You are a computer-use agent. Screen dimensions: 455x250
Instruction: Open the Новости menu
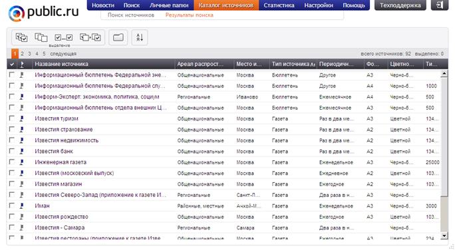pyautogui.click(x=103, y=5)
